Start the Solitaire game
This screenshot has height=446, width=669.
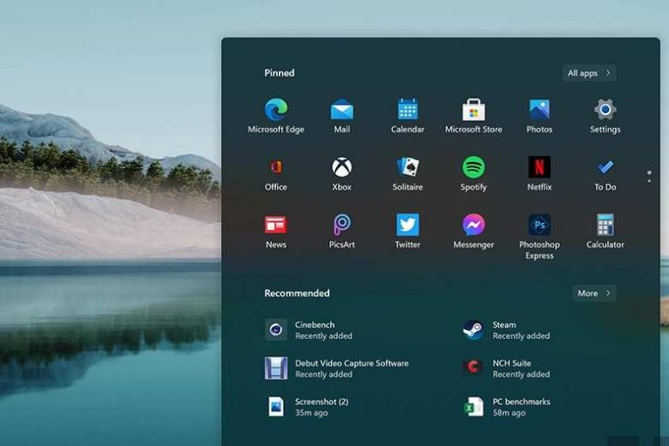click(408, 173)
